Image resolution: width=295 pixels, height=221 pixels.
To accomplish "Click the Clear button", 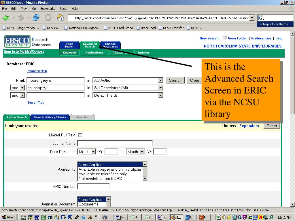I will point(194,81).
